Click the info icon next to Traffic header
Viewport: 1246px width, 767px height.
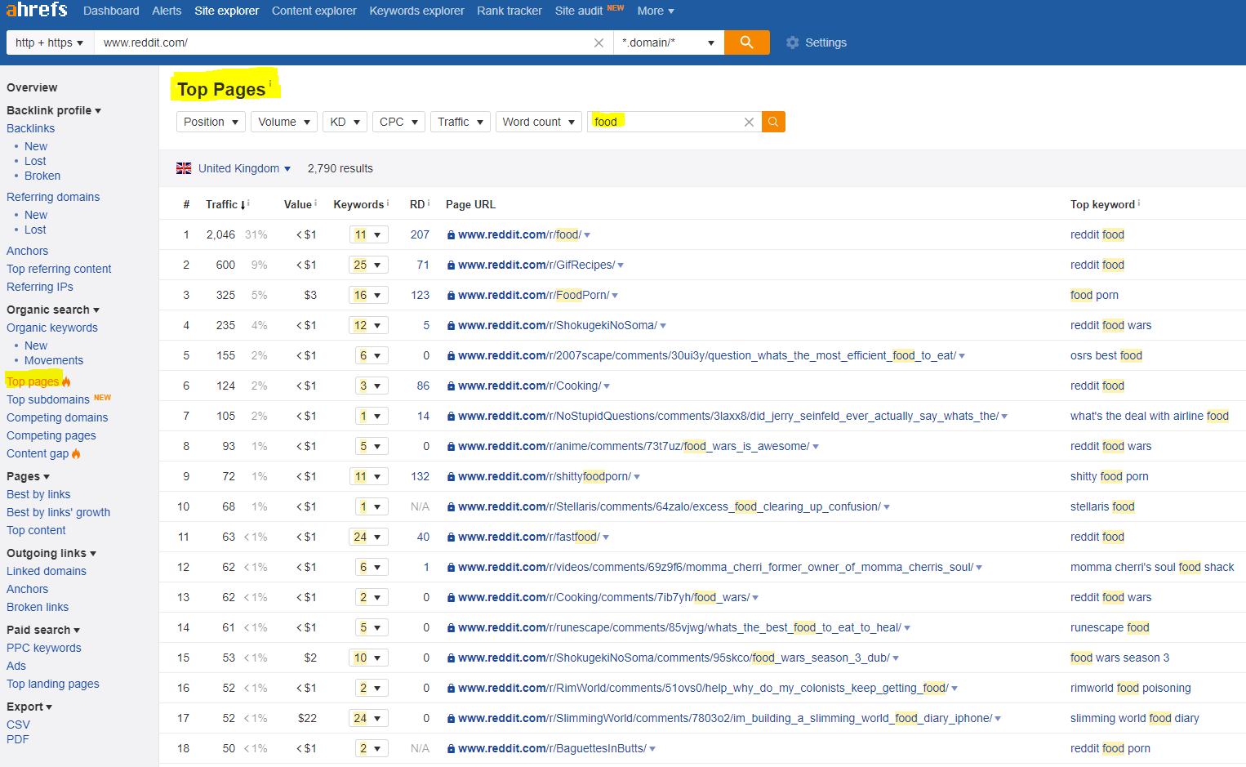248,203
